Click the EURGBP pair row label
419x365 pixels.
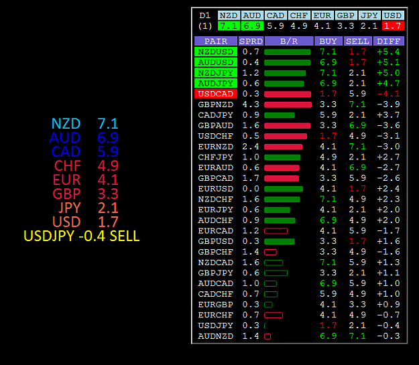(216, 304)
